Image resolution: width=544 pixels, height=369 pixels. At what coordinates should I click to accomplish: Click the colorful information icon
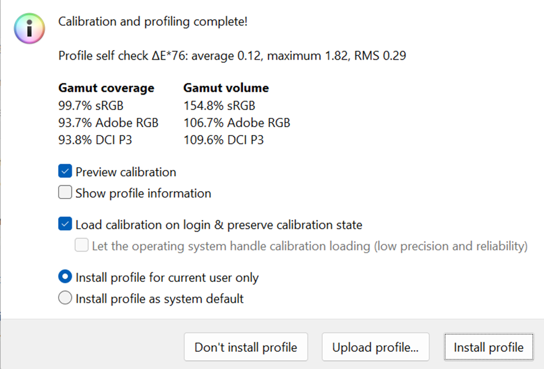[x=29, y=29]
